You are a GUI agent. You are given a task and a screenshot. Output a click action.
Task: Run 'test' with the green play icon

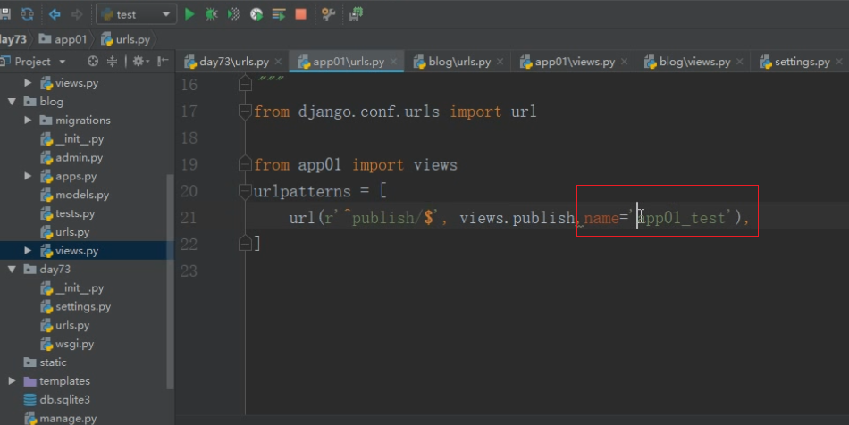point(189,14)
